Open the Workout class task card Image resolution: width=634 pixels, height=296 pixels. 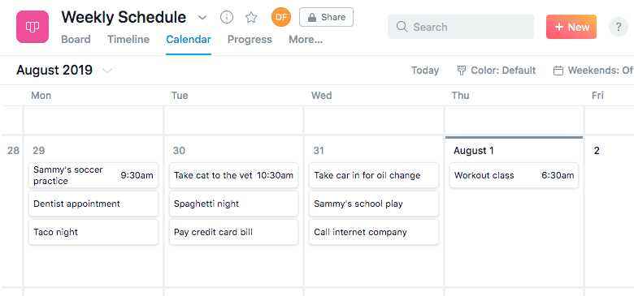click(514, 175)
